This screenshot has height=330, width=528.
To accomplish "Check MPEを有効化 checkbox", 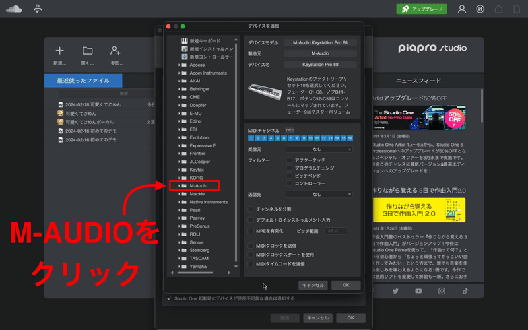I will pos(251,231).
